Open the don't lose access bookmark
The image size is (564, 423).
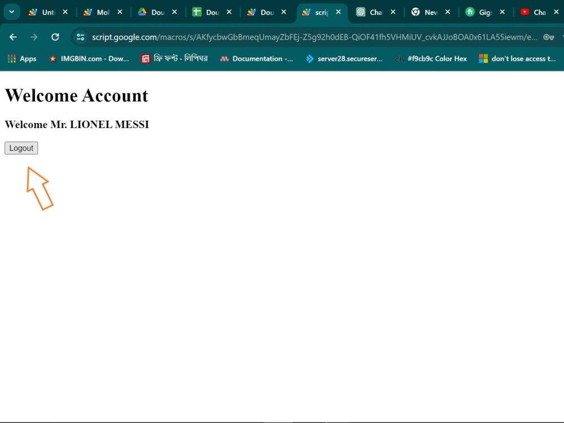click(x=517, y=59)
